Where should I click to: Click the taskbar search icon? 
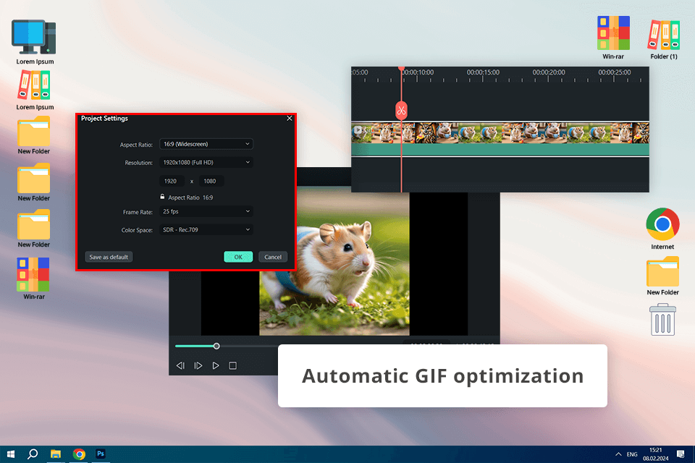[33, 454]
